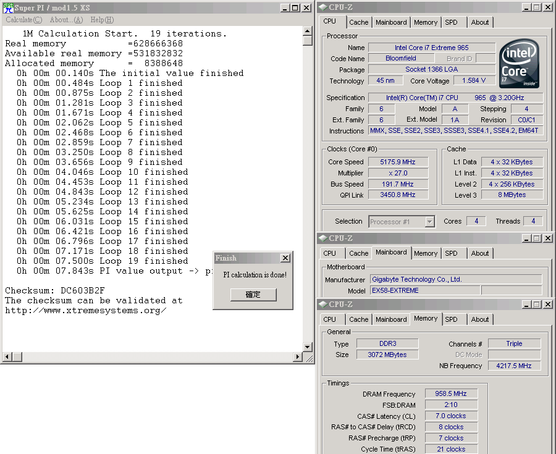This screenshot has width=556, height=454.
Task: Click the processor name Intel Core i7 Extreme 965
Action: (x=432, y=48)
